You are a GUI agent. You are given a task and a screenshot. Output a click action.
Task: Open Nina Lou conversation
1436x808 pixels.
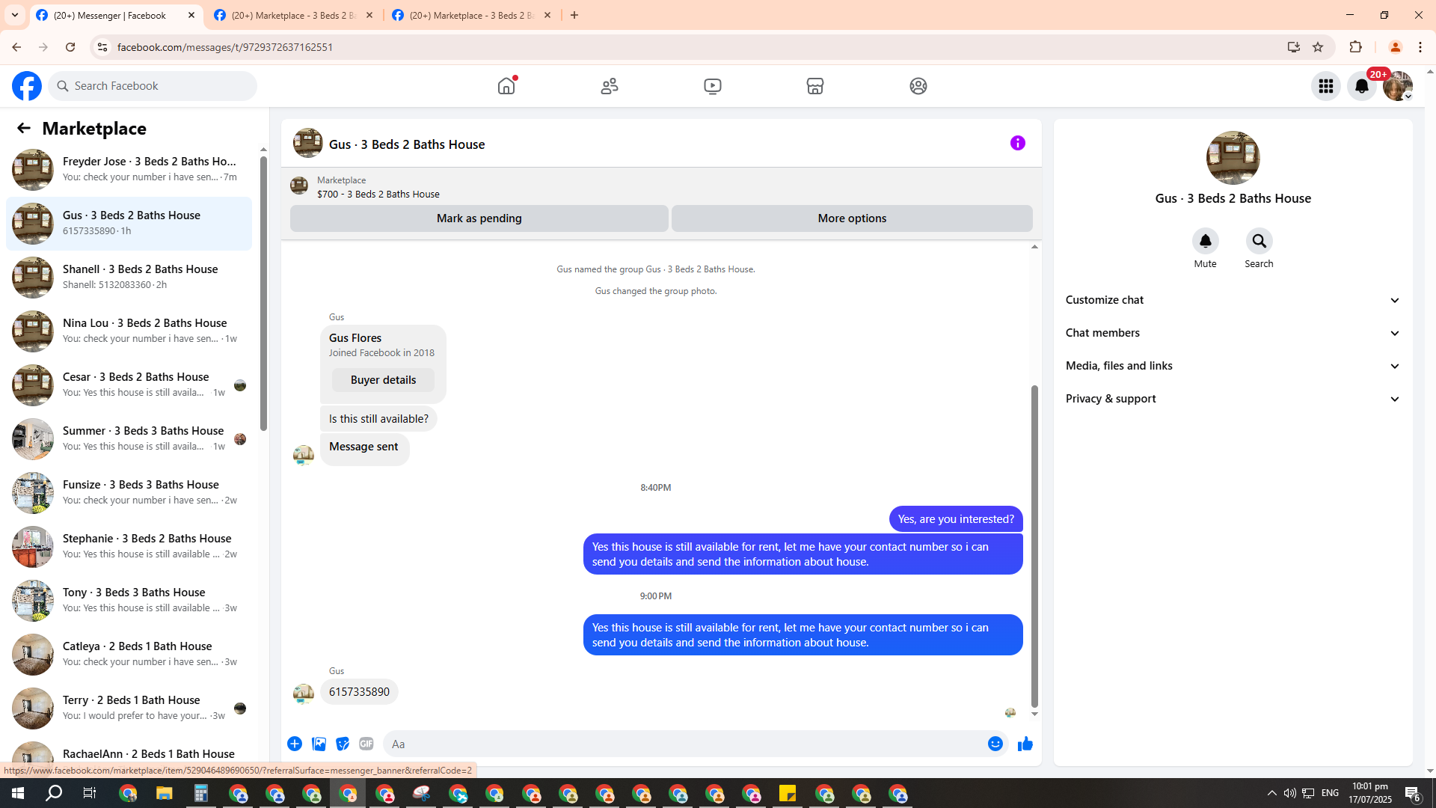[129, 331]
